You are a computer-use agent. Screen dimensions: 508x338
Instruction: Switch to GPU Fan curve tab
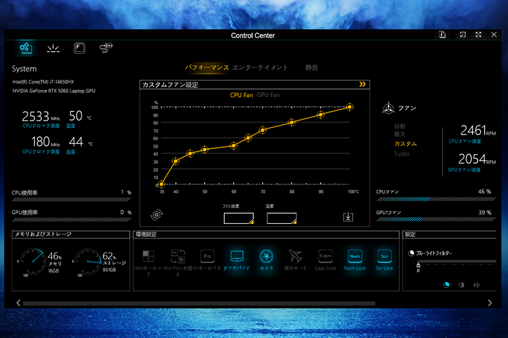pyautogui.click(x=268, y=95)
